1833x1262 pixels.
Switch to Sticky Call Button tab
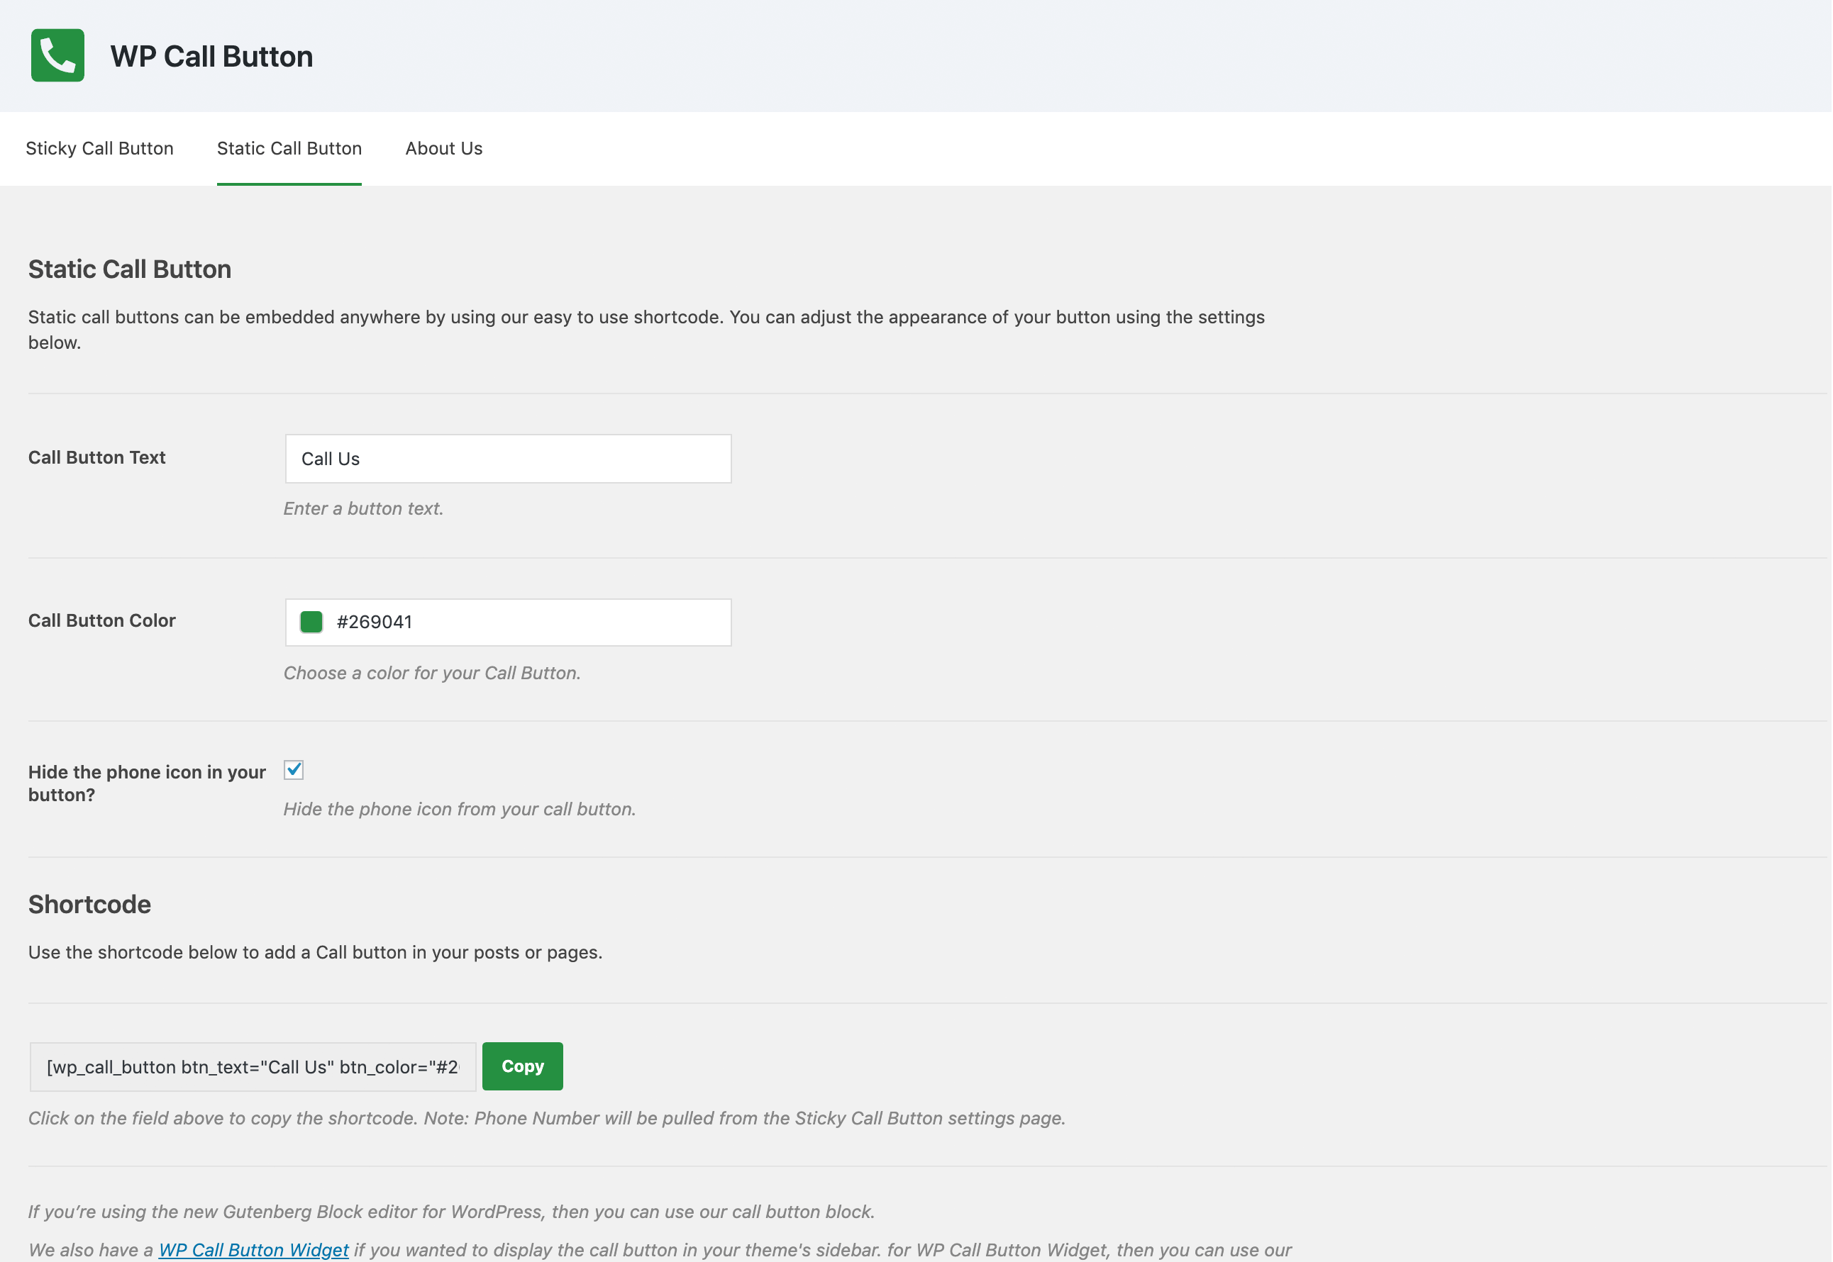[100, 146]
